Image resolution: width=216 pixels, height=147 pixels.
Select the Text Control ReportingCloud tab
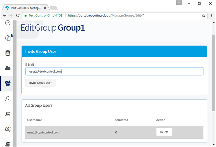click(25, 8)
